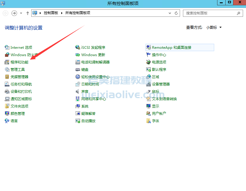Image resolution: width=246 pixels, height=191 pixels.
Task: Go up one level with up arrow
Action: tap(28, 13)
